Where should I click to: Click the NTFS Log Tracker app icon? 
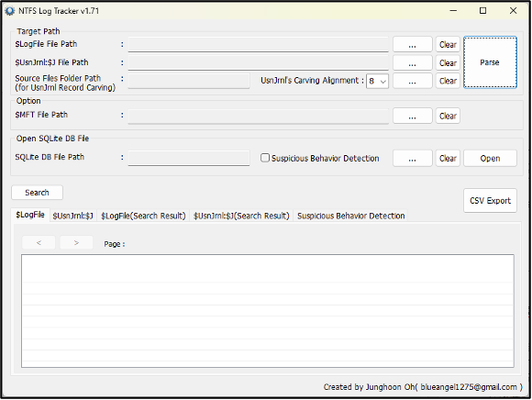10,11
